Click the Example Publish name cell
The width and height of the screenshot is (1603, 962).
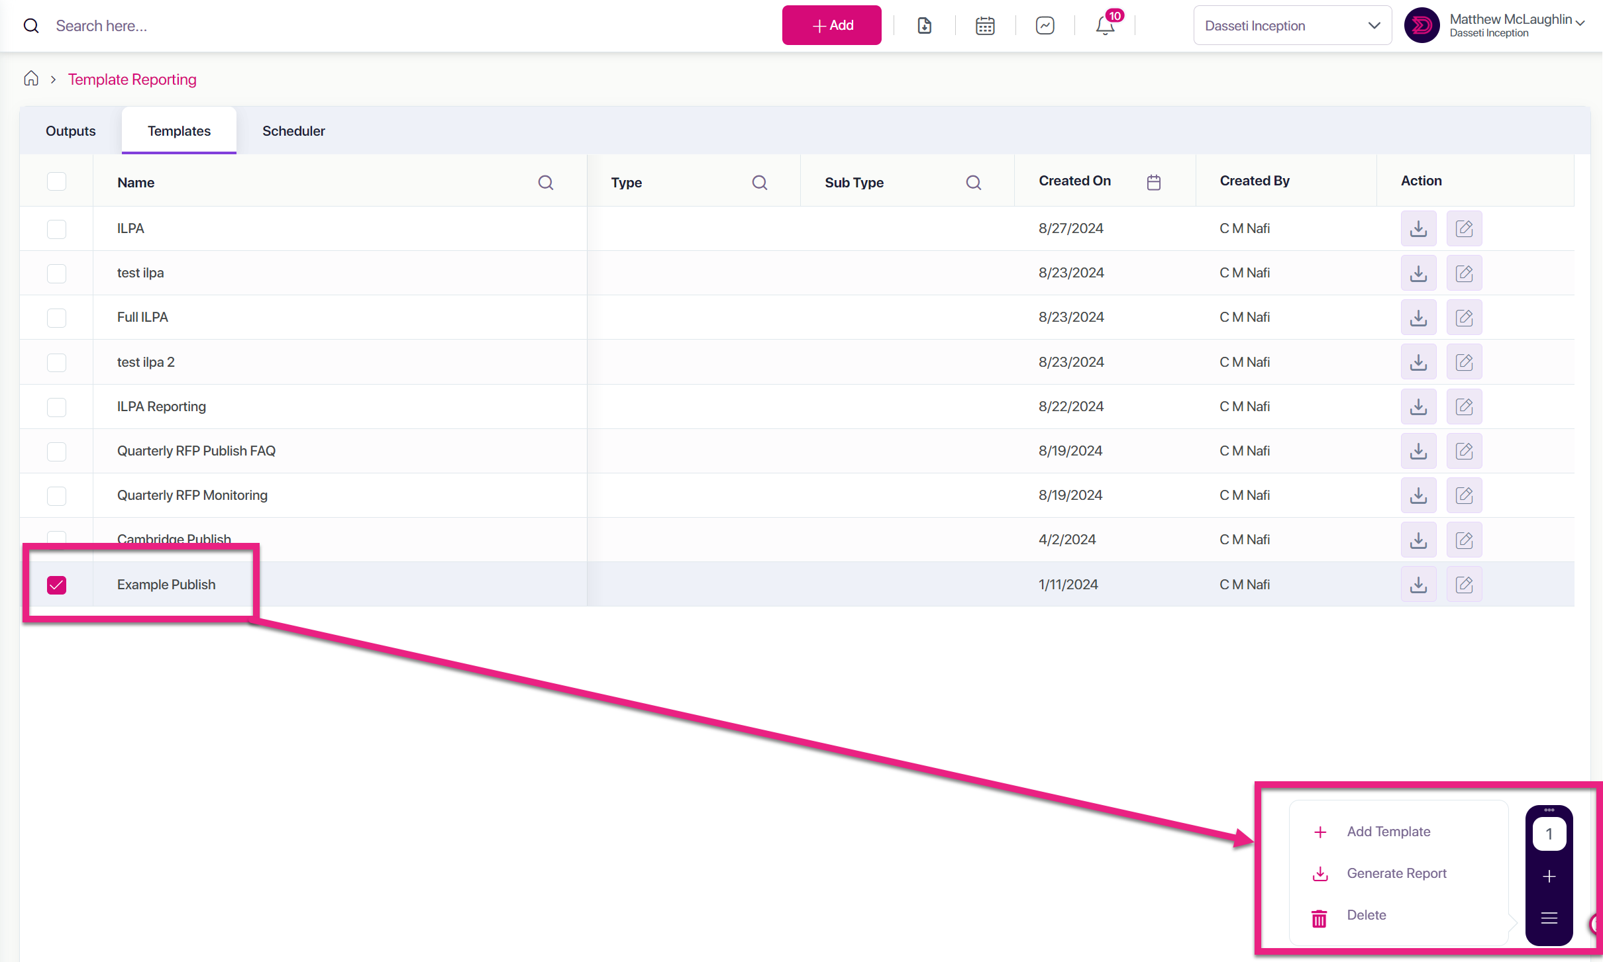coord(166,585)
